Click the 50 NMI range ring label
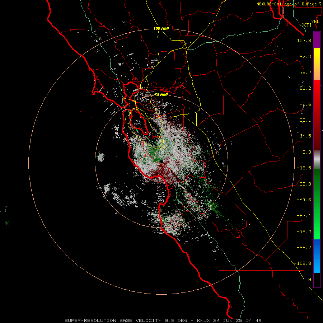The width and height of the screenshot is (323, 323). [x=161, y=95]
